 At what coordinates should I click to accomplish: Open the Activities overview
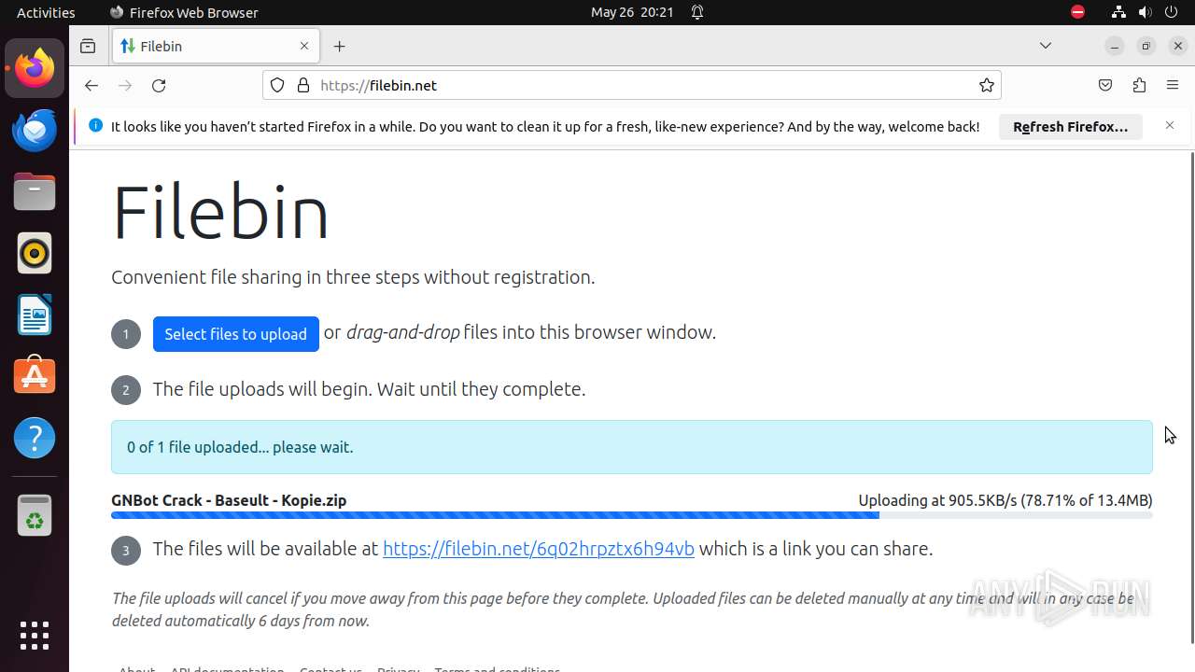coord(46,12)
